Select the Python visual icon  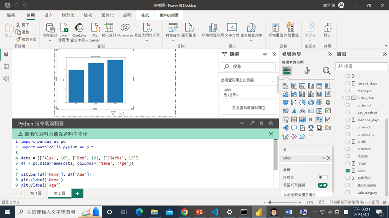pyautogui.click(x=319, y=120)
